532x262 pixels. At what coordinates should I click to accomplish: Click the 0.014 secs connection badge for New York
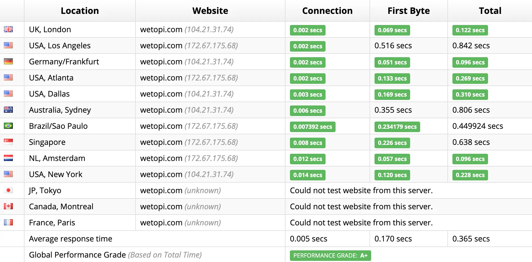pos(308,175)
